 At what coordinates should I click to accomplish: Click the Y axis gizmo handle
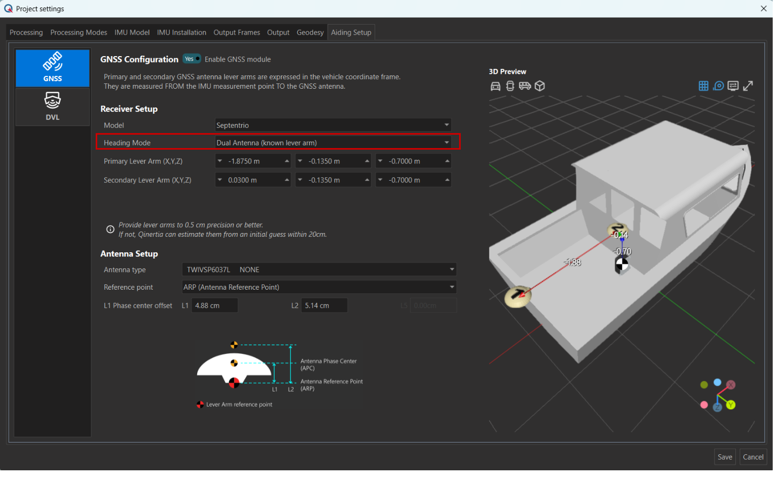(731, 405)
